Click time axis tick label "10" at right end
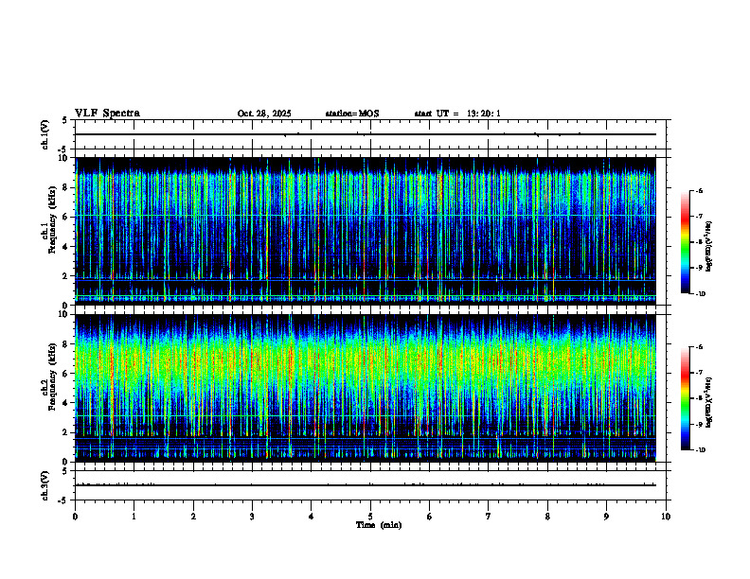This screenshot has width=750, height=579. point(666,517)
